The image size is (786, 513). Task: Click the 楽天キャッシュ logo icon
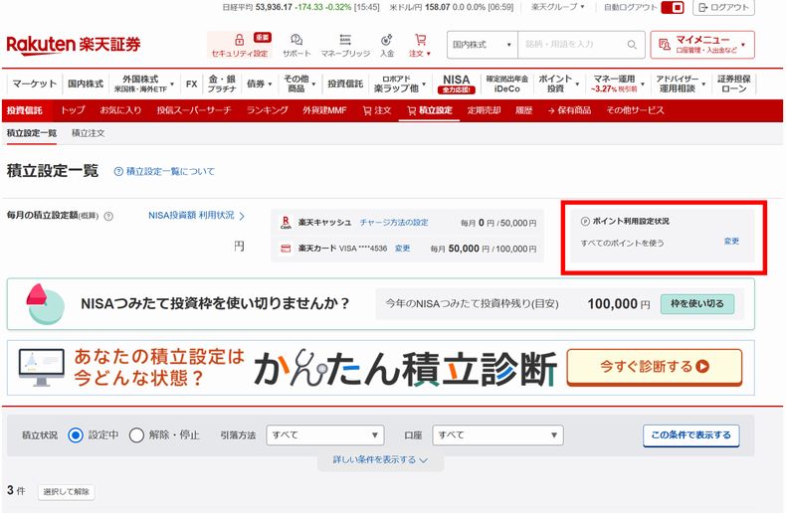pyautogui.click(x=286, y=223)
